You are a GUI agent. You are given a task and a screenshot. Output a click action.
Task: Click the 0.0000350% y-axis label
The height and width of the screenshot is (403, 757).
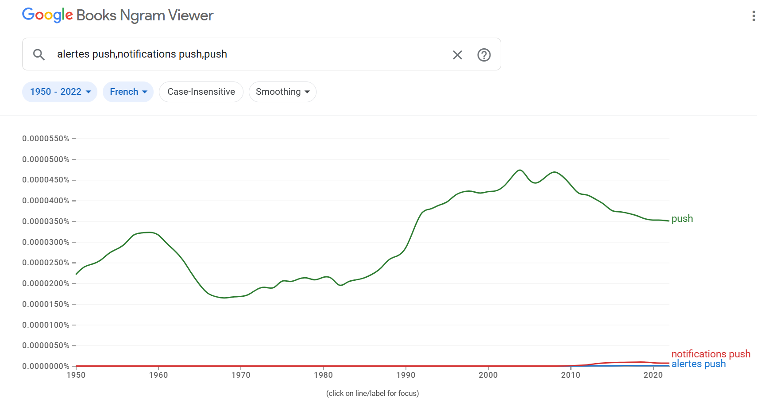pyautogui.click(x=46, y=221)
